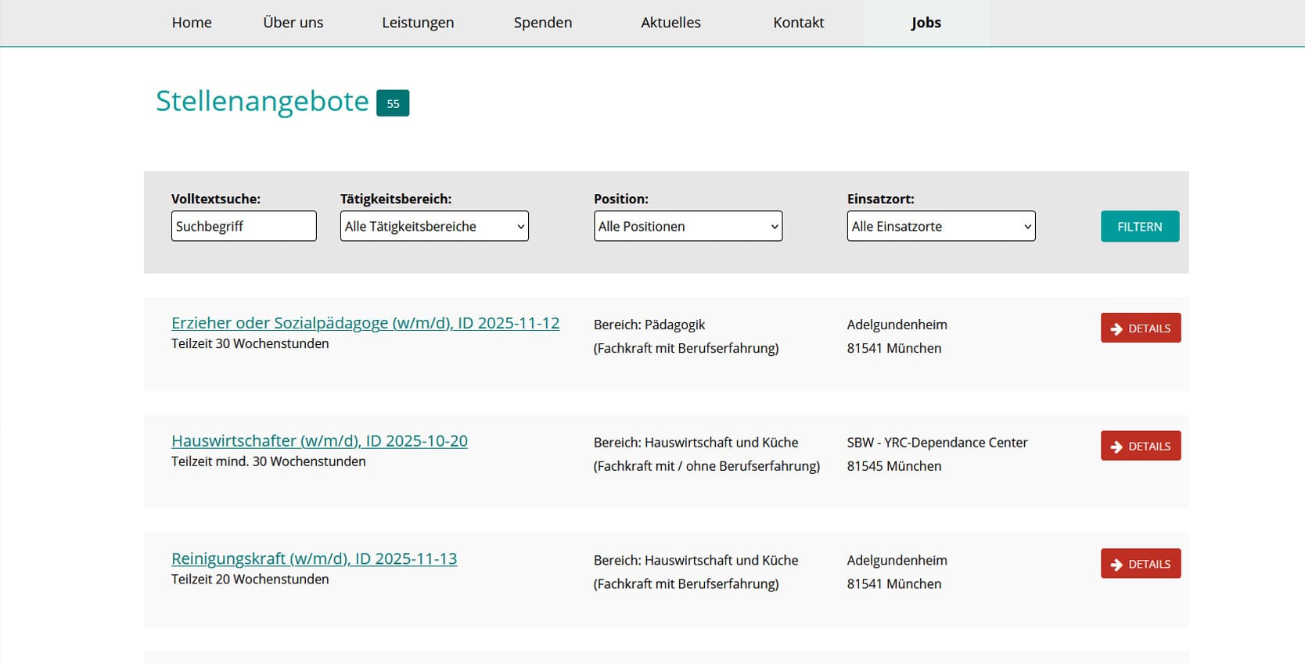Screen dimensions: 1305x664
Task: Click Details button for Hauswirtschafter job
Action: [1140, 446]
